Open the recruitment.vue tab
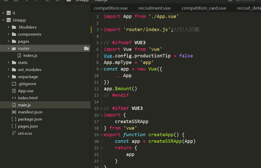Image resolution: width=261 pixels, height=168 pixels. click(154, 8)
